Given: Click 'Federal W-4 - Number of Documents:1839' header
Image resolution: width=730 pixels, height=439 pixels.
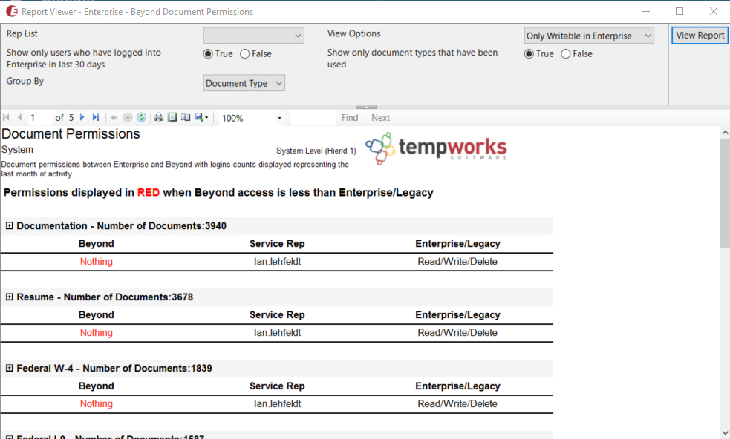Looking at the screenshot, I should [114, 369].
